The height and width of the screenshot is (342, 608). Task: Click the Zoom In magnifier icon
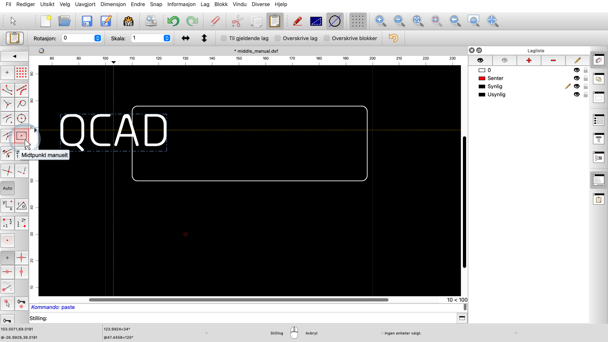(x=380, y=21)
